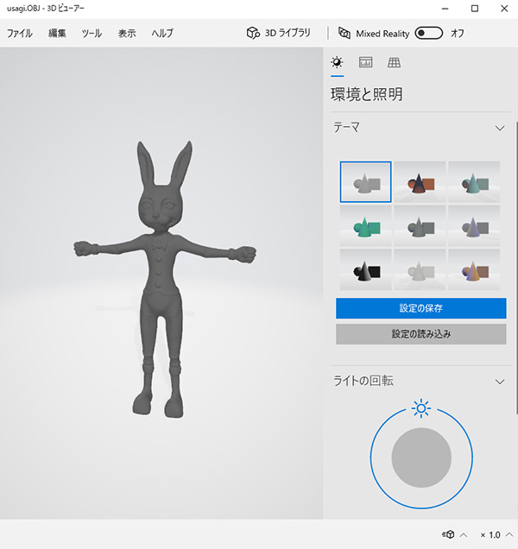Switch to the Stats & Shading panel icon
This screenshot has width=518, height=549.
[x=365, y=62]
